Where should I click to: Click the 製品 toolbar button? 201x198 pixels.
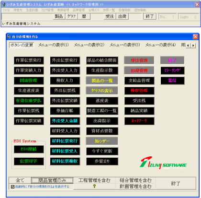[x=59, y=16]
